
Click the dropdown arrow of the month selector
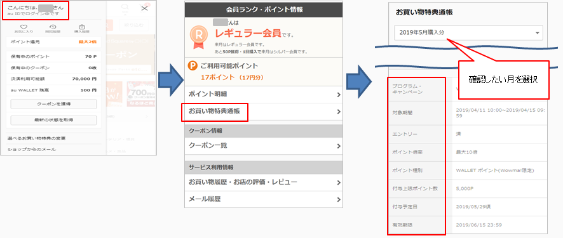(537, 33)
